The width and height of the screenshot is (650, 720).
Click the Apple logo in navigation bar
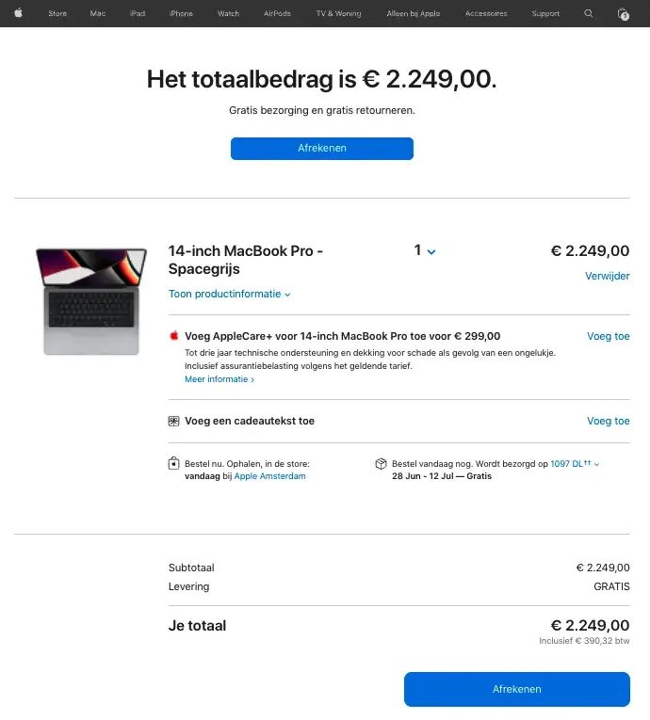pyautogui.click(x=18, y=13)
